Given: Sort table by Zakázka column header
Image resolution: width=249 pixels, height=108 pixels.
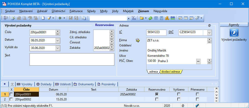Looking at the screenshot, I should click(x=132, y=89).
